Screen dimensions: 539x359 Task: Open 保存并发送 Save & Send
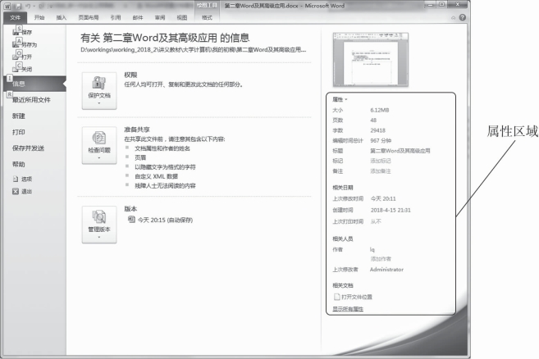(28, 148)
